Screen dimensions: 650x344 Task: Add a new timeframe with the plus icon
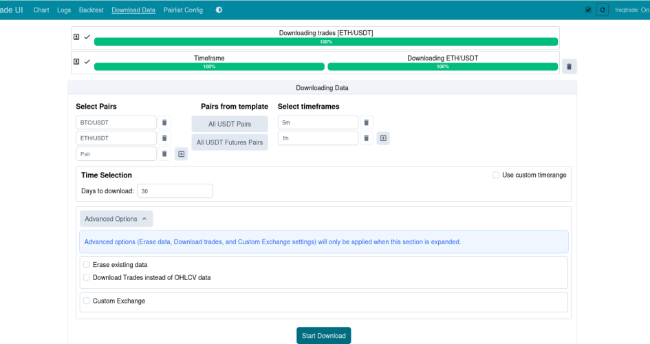pyautogui.click(x=383, y=138)
